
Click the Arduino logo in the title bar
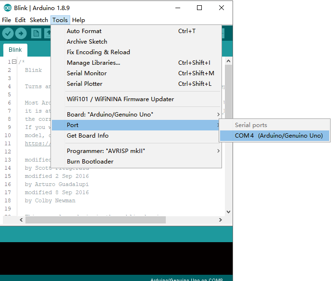[8, 8]
